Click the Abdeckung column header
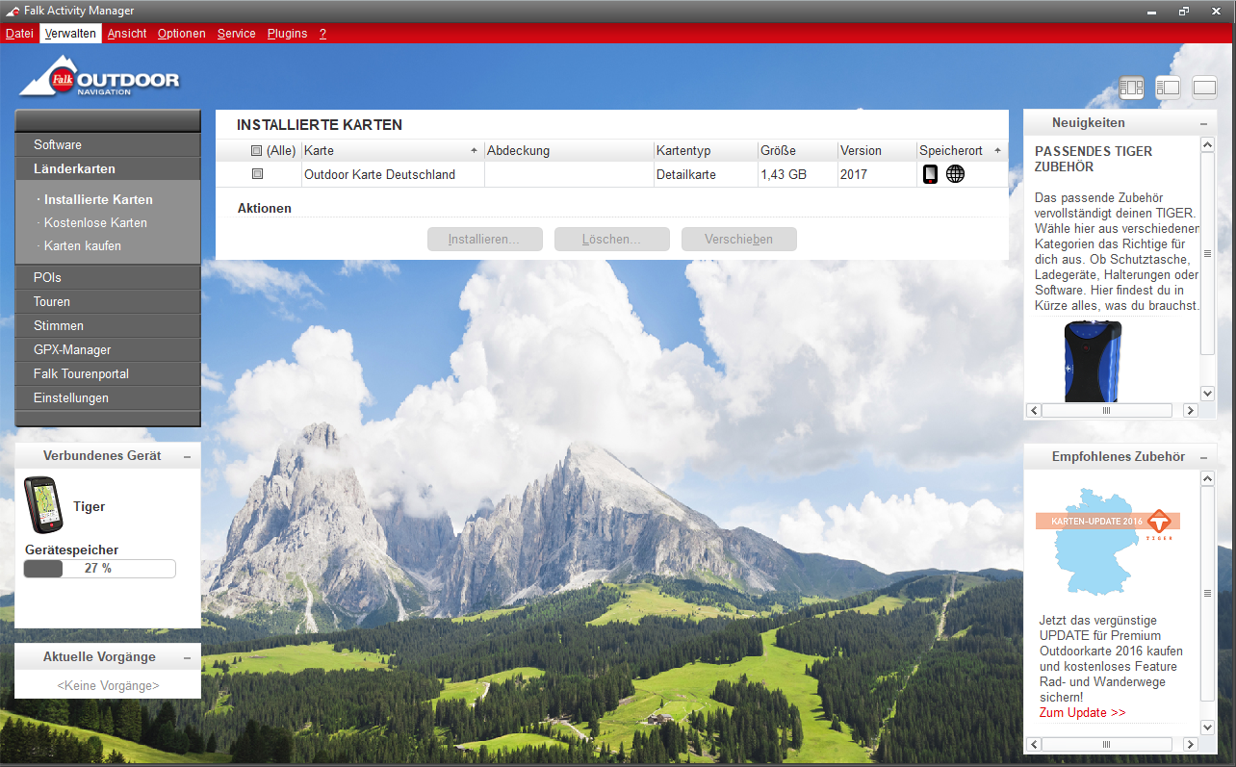The image size is (1236, 767). (568, 151)
